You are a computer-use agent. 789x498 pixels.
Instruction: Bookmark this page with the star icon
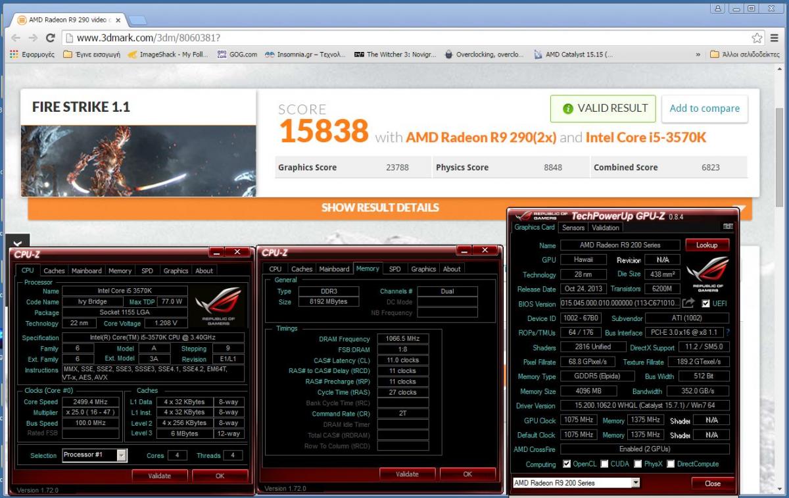(x=757, y=38)
